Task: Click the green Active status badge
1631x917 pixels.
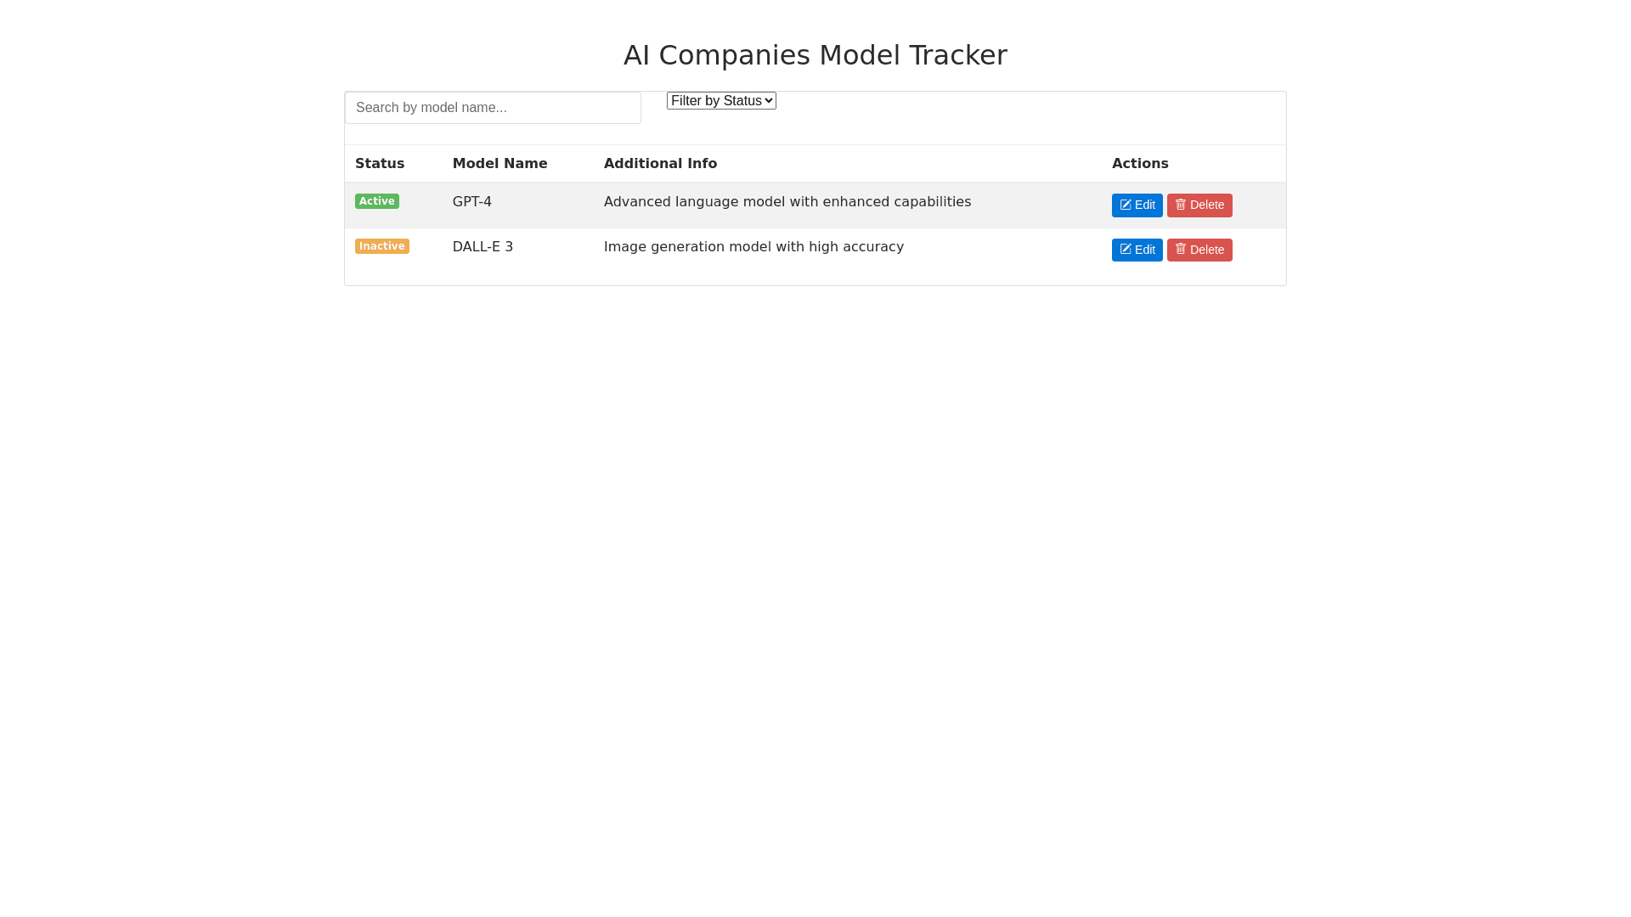Action: point(377,201)
